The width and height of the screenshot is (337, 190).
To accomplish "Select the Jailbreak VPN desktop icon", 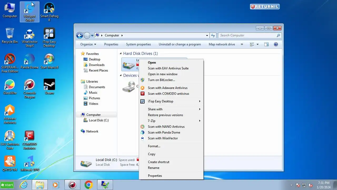I will tap(29, 164).
